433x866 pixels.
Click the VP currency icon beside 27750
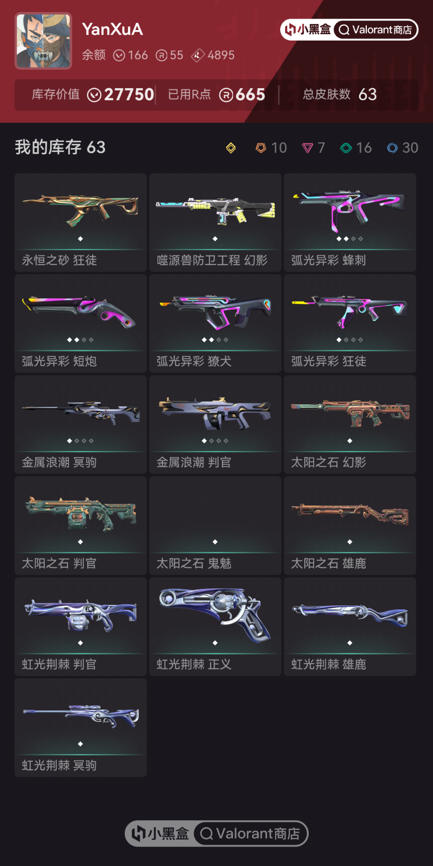[x=94, y=95]
